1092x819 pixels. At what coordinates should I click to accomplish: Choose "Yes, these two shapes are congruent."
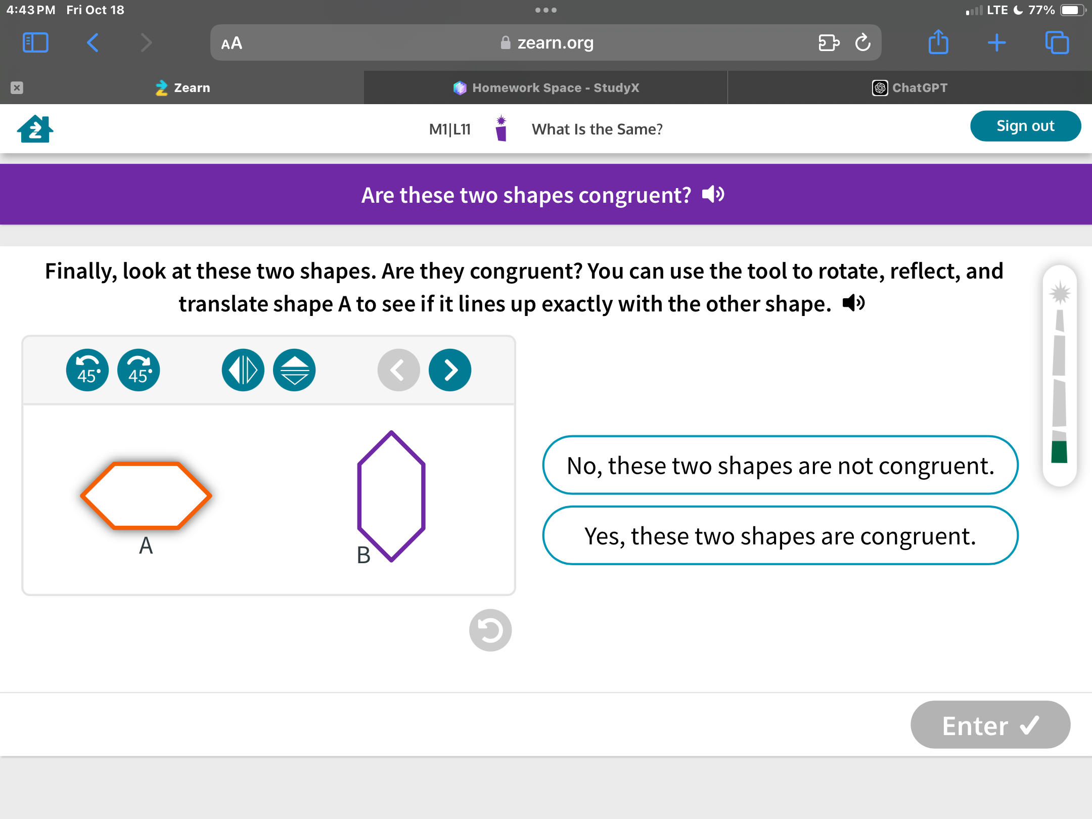click(780, 535)
